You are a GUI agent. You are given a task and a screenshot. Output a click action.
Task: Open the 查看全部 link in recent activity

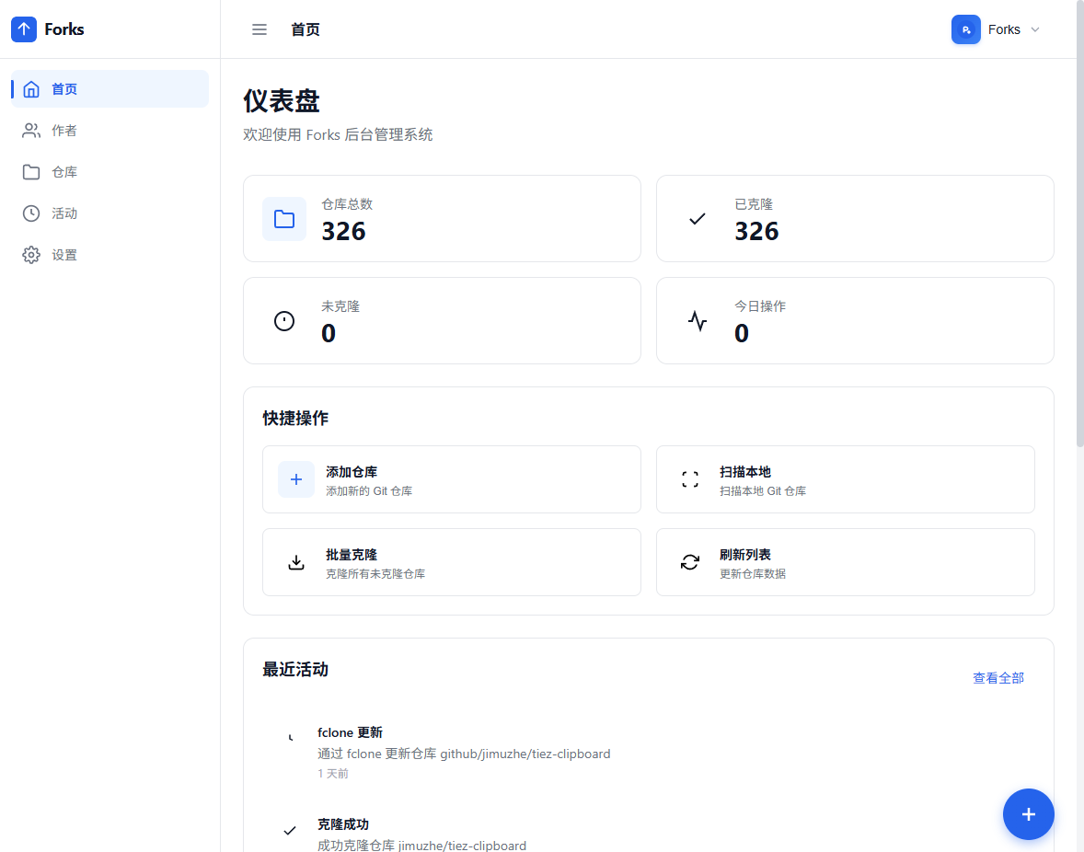tap(998, 678)
